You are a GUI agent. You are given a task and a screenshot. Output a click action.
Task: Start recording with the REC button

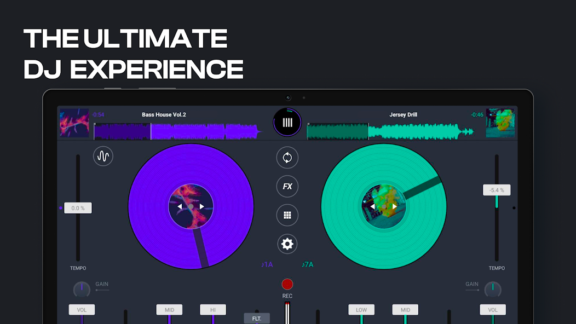point(287,285)
